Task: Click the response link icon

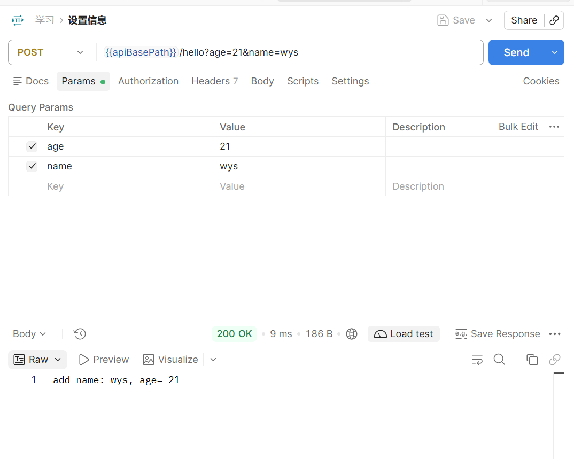Action: [x=555, y=360]
